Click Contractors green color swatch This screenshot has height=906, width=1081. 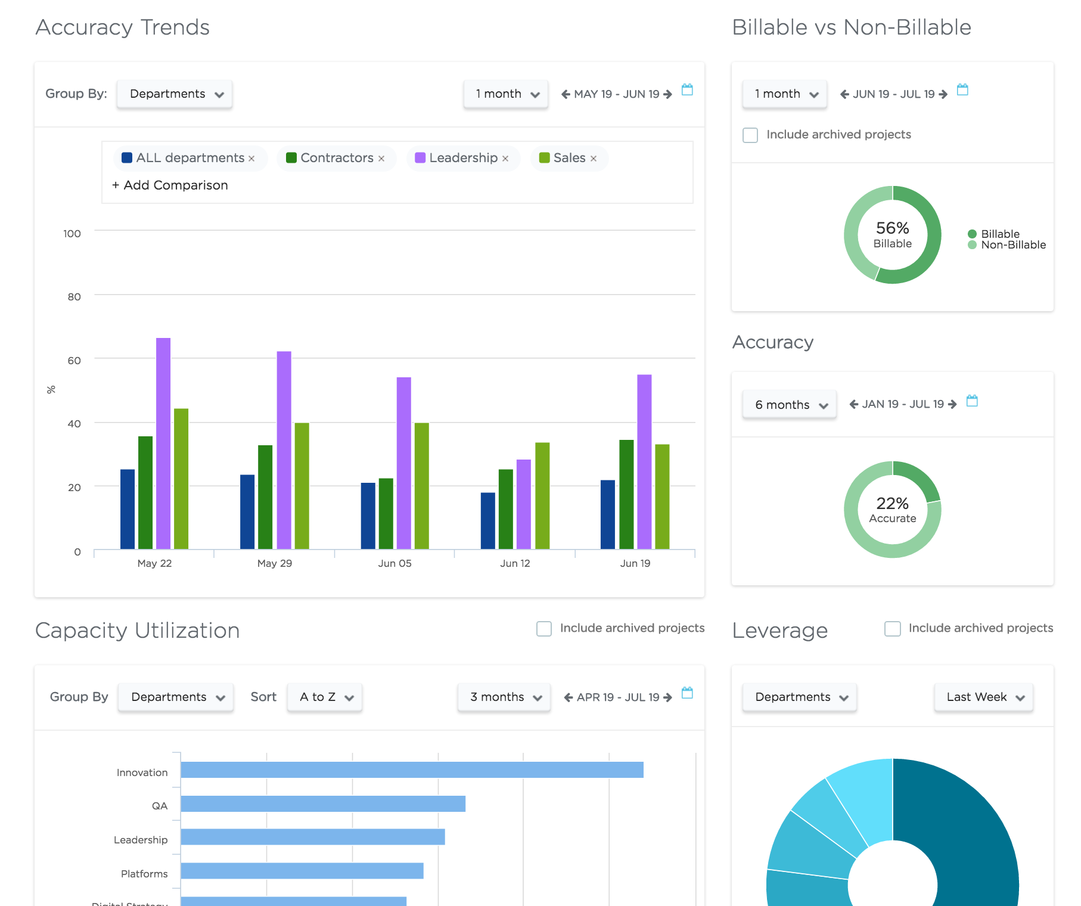[x=291, y=158]
